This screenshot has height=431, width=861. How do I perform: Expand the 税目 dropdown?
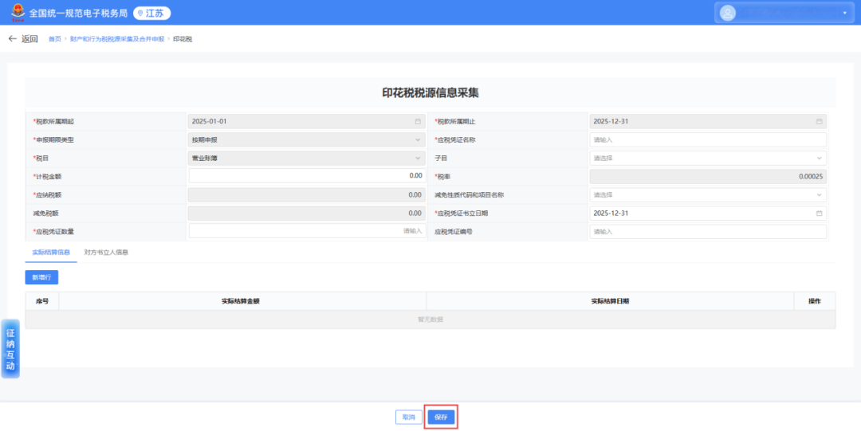(417, 159)
